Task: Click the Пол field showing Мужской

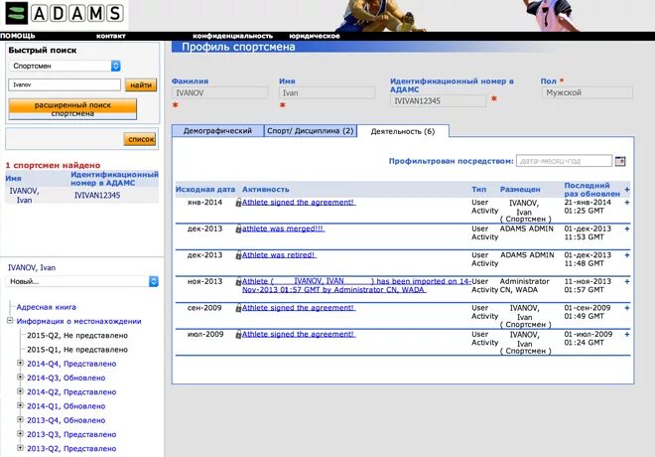Action: tap(587, 92)
